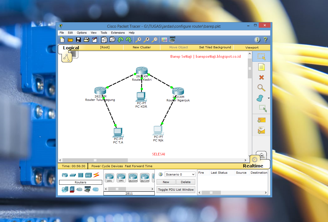Viewport: 328px width, 222px height.
Task: Click the Network Information icon on the toolbar
Action: point(257,40)
